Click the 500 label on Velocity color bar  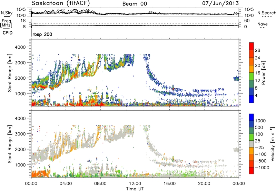pos(259,127)
